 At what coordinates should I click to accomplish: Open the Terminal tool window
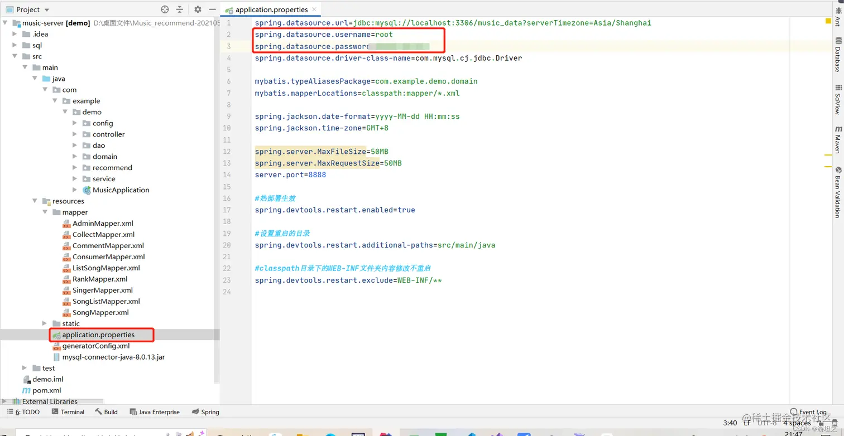point(68,412)
